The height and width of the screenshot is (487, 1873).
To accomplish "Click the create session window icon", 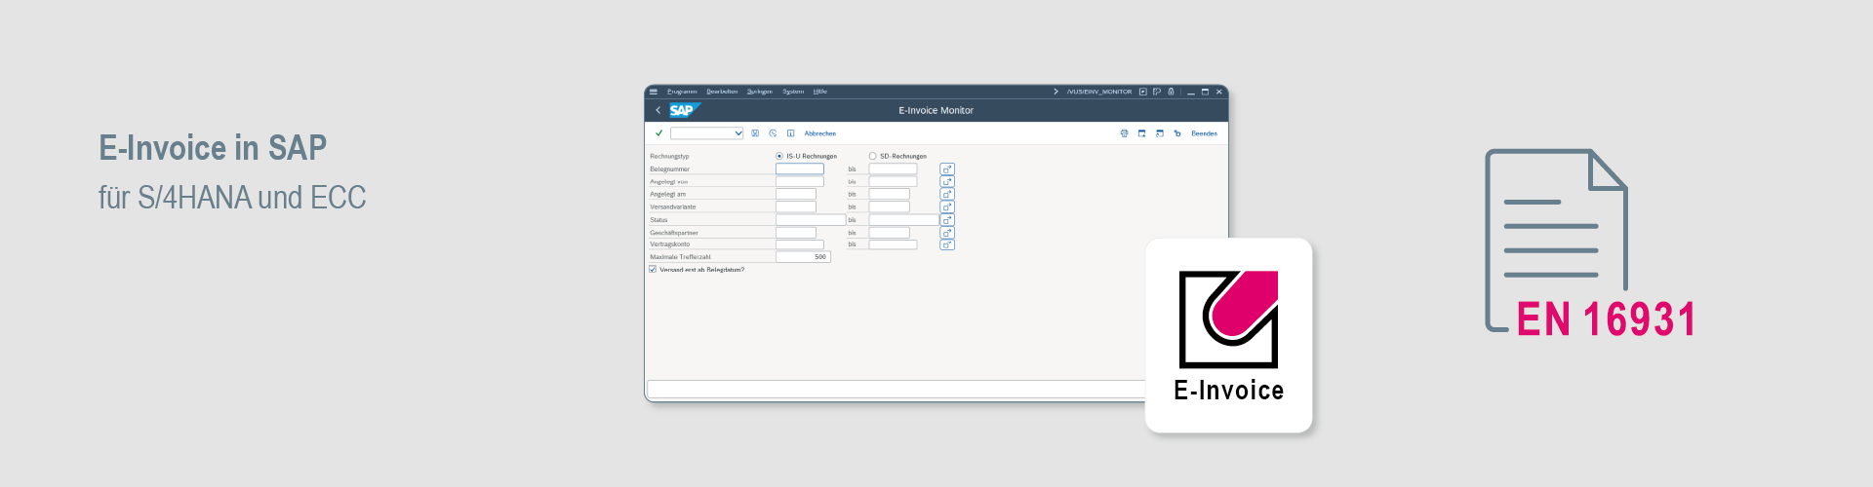I will (x=1141, y=133).
